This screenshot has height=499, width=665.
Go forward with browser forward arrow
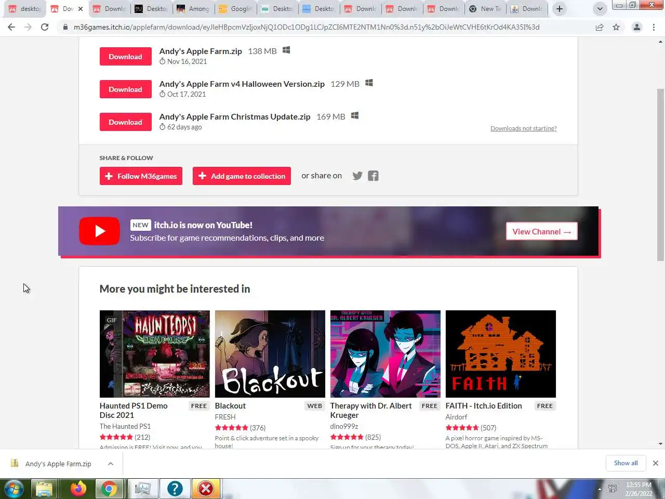pyautogui.click(x=28, y=27)
